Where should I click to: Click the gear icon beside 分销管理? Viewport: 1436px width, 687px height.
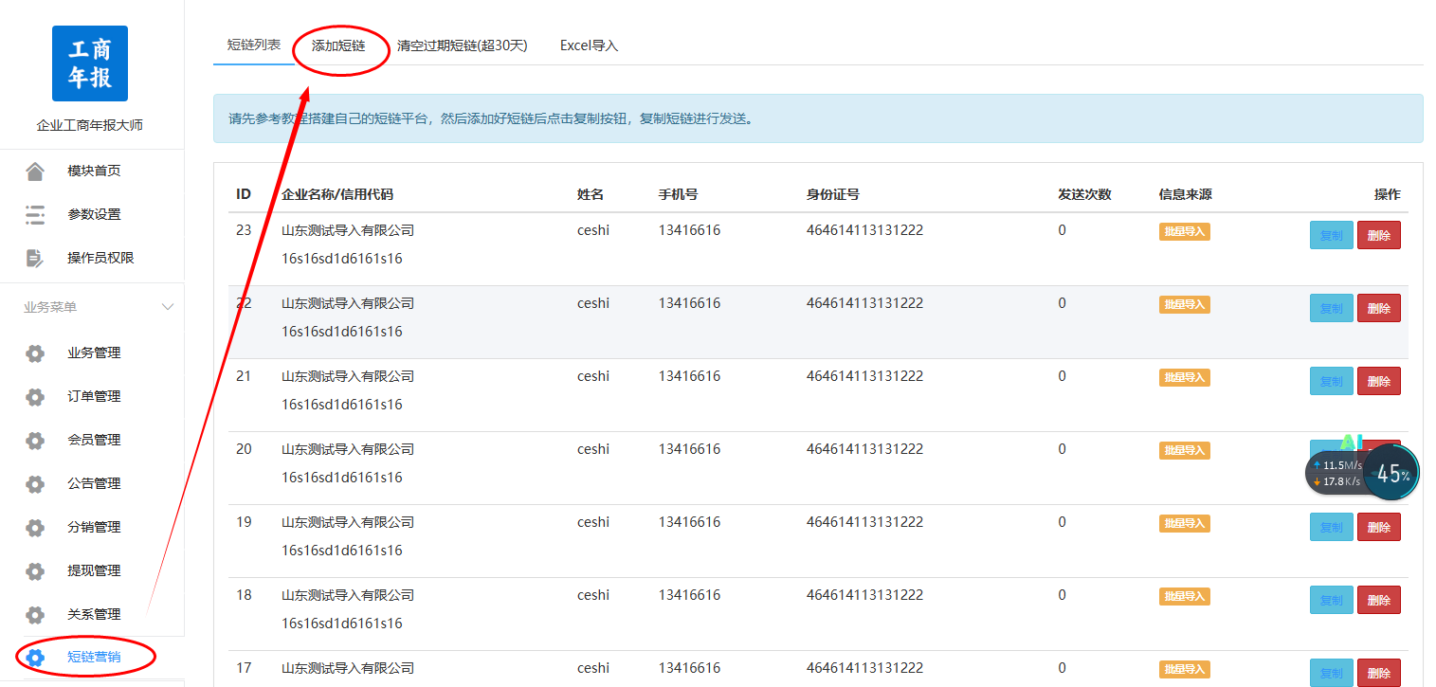click(35, 528)
